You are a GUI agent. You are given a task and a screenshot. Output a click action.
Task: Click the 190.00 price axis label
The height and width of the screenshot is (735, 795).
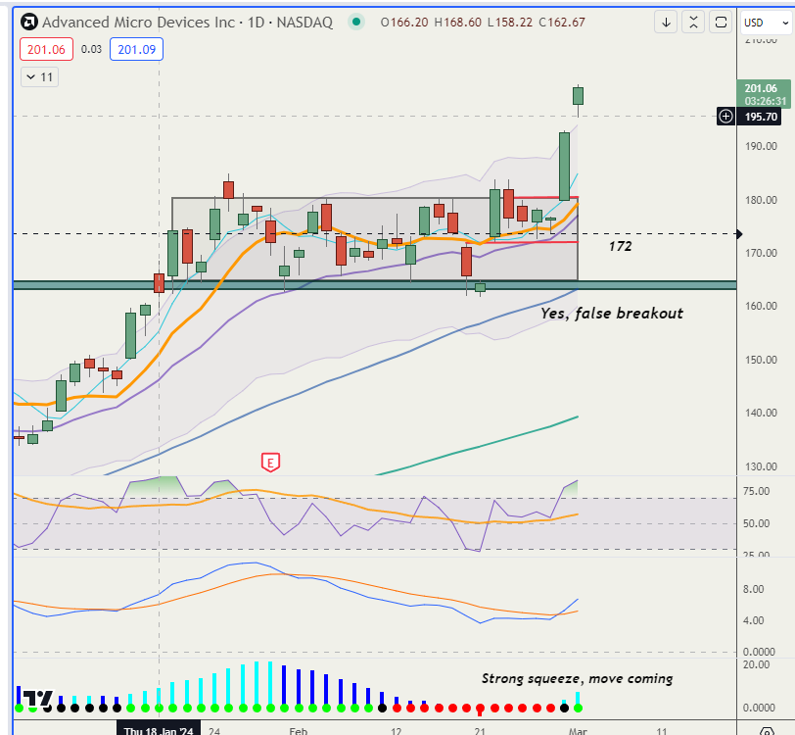(x=761, y=146)
